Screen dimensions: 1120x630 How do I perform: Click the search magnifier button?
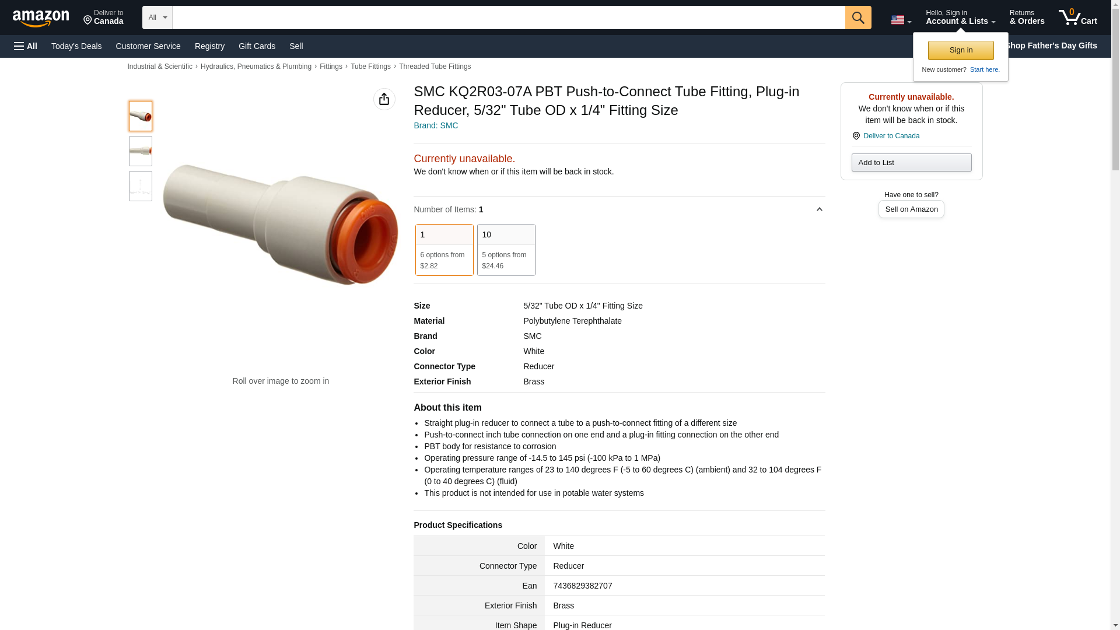857,17
